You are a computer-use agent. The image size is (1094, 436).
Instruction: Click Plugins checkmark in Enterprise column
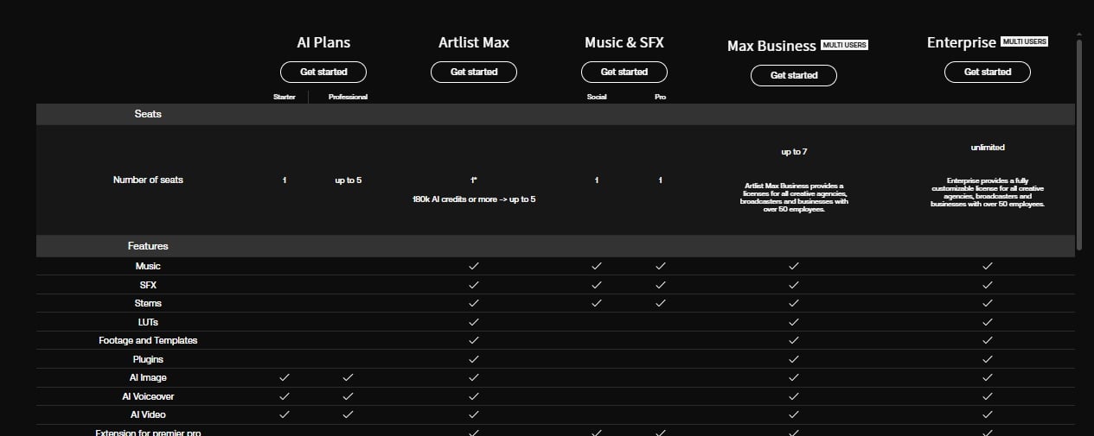click(988, 359)
